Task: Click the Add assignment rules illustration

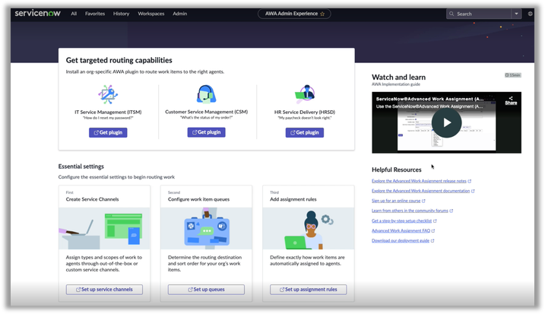Action: click(309, 228)
